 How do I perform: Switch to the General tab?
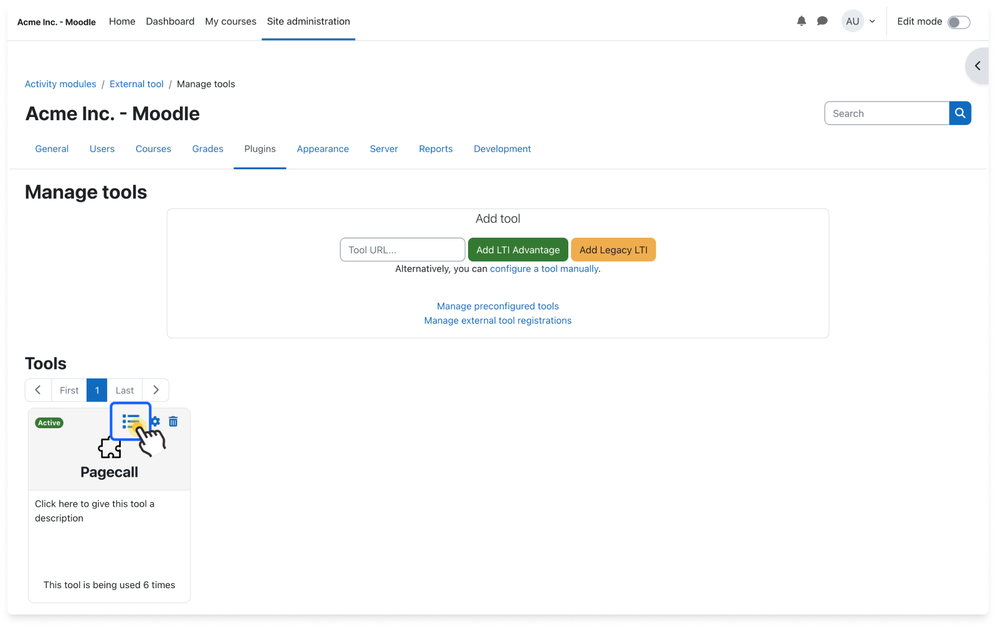click(x=52, y=149)
